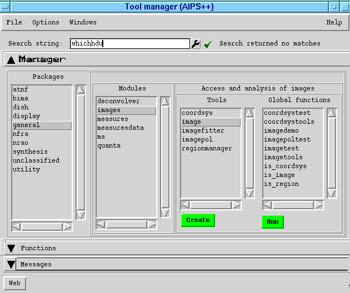This screenshot has height=293, width=350.
Task: Click the Web button
Action: pos(15,283)
